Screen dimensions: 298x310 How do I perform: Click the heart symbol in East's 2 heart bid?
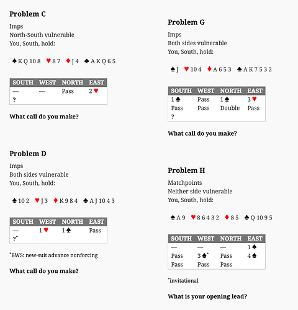(x=96, y=91)
